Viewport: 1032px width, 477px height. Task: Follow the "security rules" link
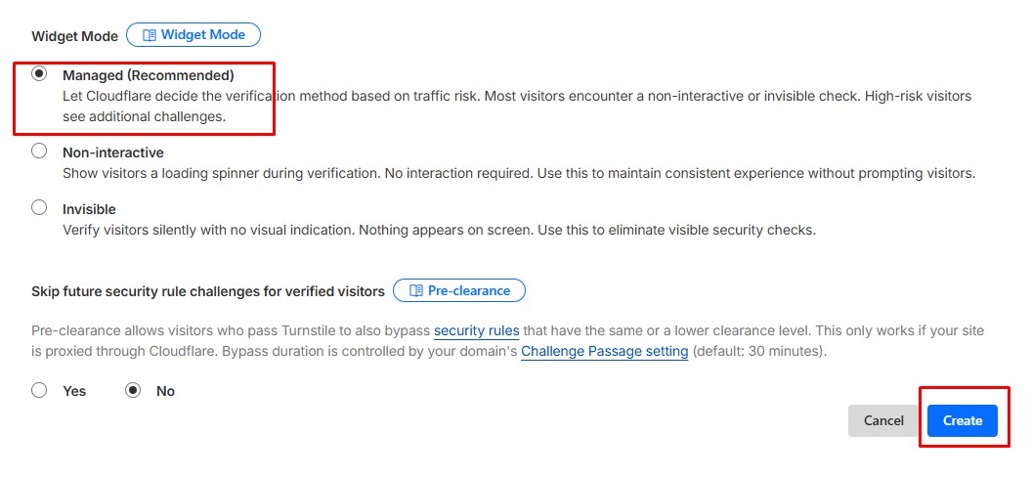tap(477, 330)
